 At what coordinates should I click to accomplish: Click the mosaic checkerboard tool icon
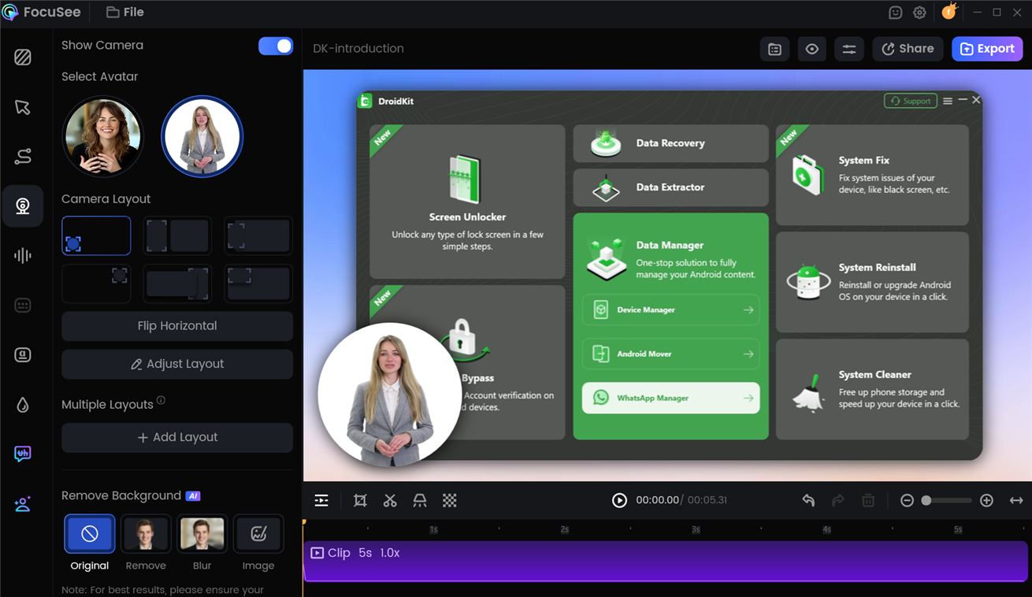click(450, 501)
